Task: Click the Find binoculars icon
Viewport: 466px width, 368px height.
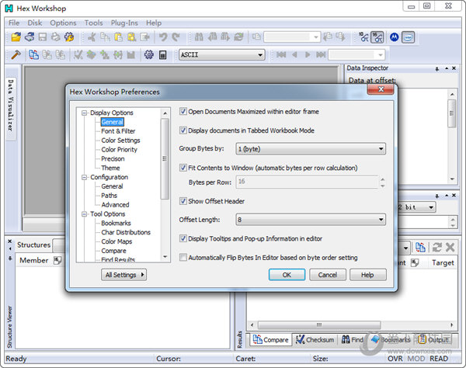Action: (x=199, y=37)
